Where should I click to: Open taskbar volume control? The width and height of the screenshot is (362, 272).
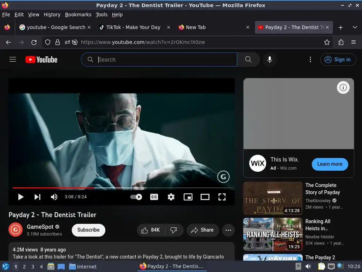click(x=308, y=267)
